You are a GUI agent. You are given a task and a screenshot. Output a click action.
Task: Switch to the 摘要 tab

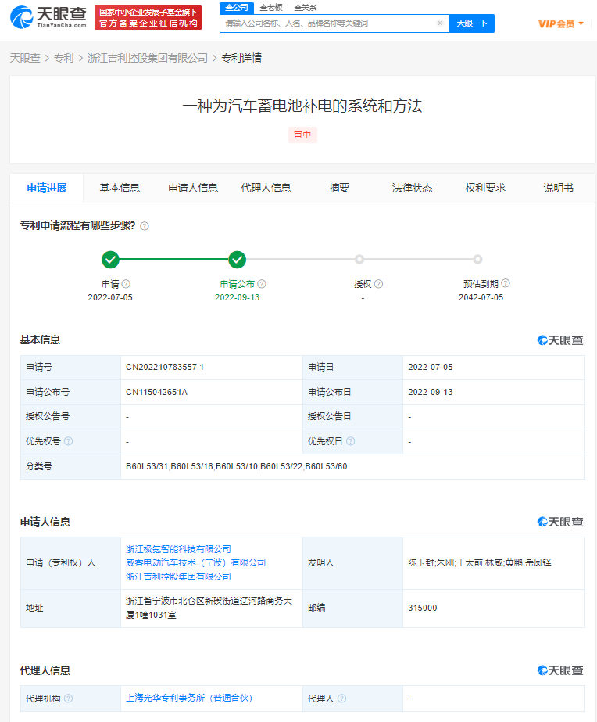click(x=339, y=188)
